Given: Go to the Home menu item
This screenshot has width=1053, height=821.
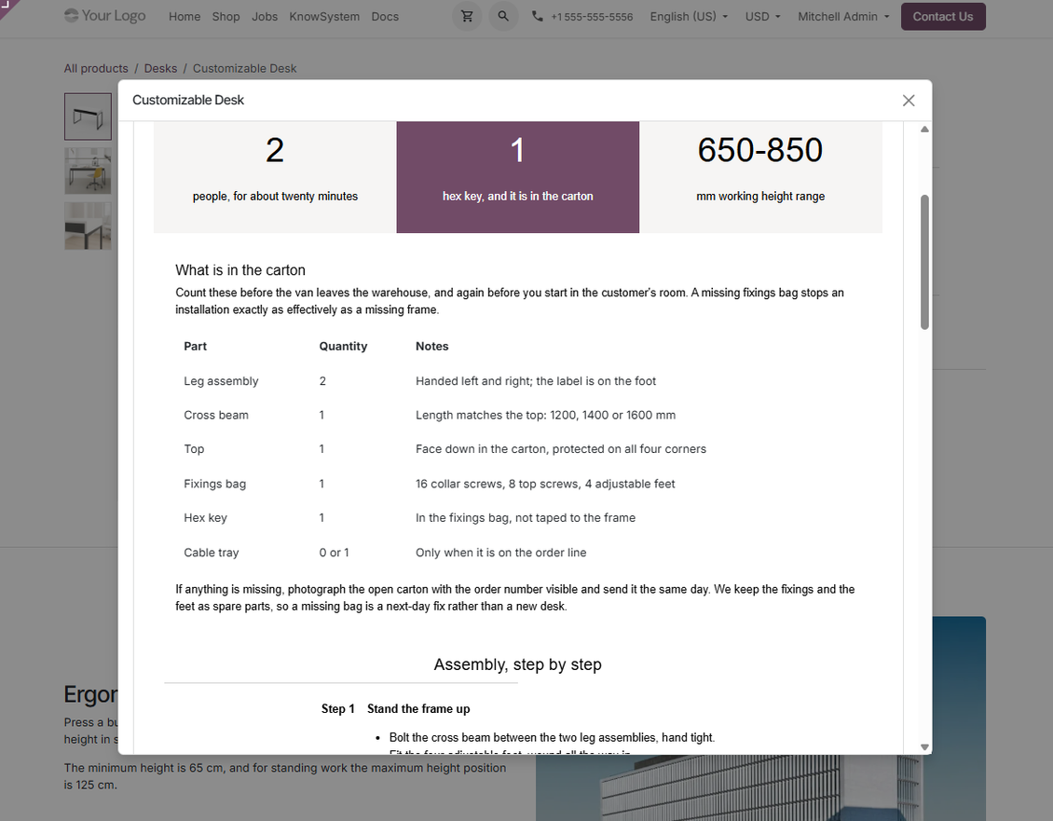Looking at the screenshot, I should pos(185,16).
